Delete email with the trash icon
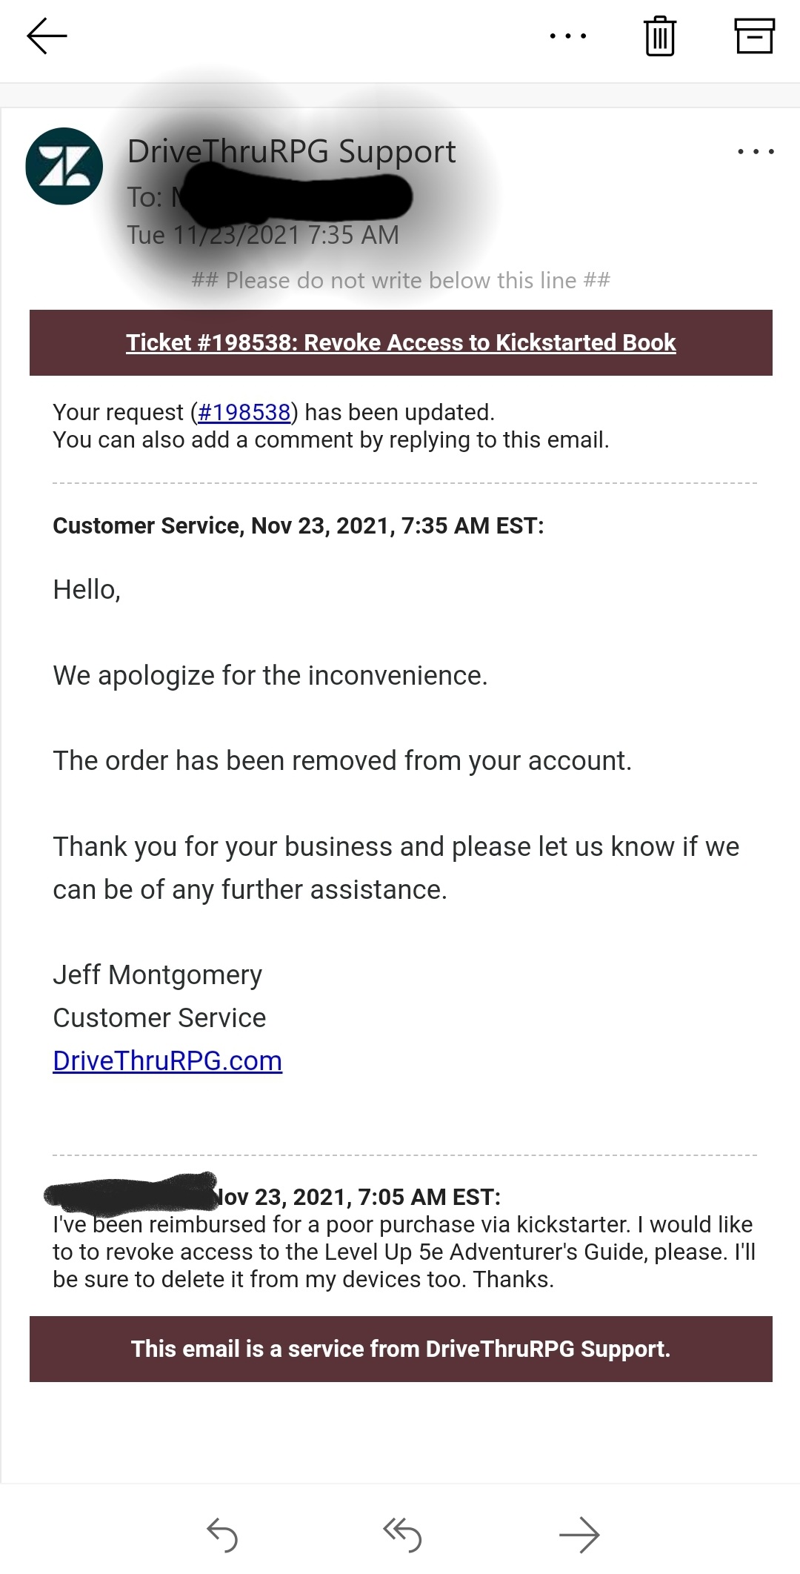This screenshot has width=800, height=1574. coord(659,36)
